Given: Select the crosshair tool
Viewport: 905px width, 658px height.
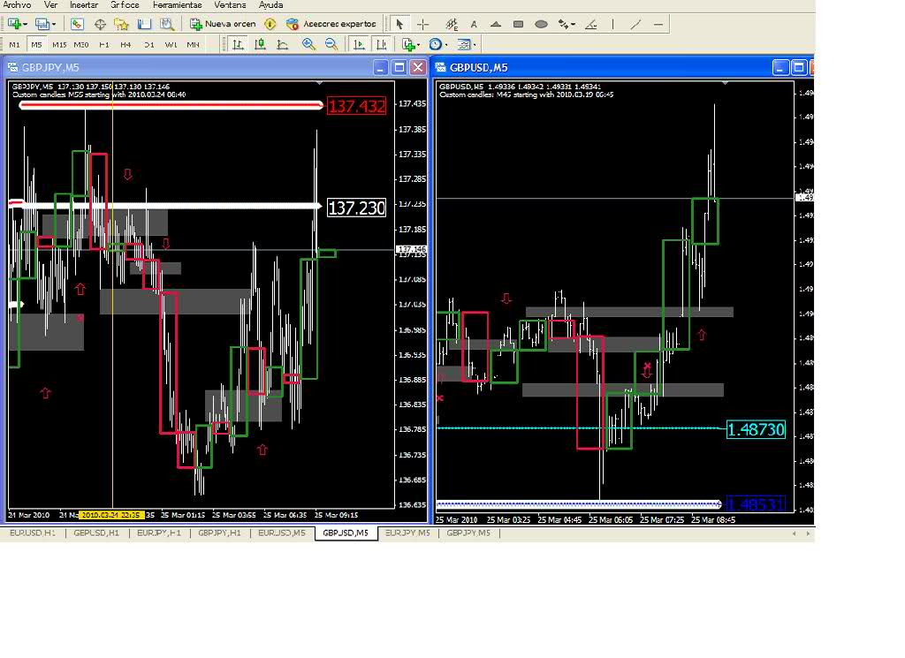Looking at the screenshot, I should coord(423,24).
